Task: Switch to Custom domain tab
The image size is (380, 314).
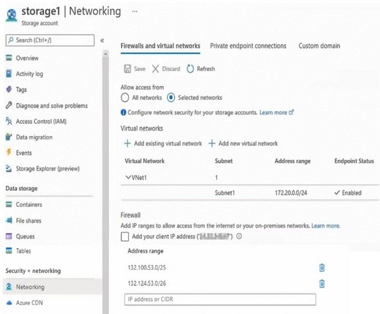Action: 319,46
